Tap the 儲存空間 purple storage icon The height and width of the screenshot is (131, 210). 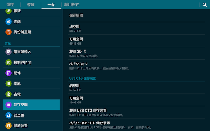coord(9,105)
